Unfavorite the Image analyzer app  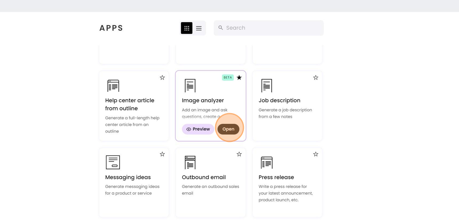tap(239, 77)
